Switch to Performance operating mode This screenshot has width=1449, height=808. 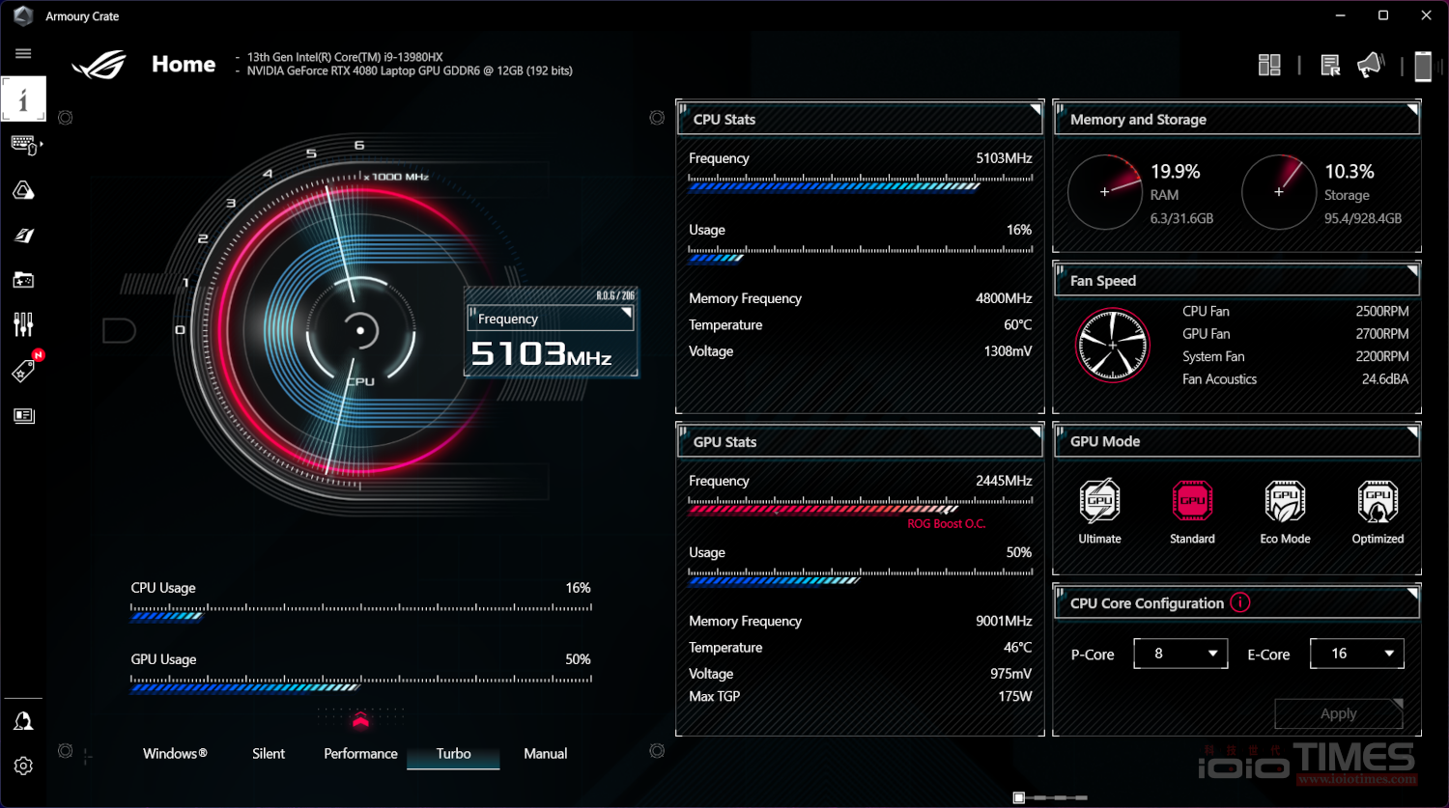click(360, 754)
